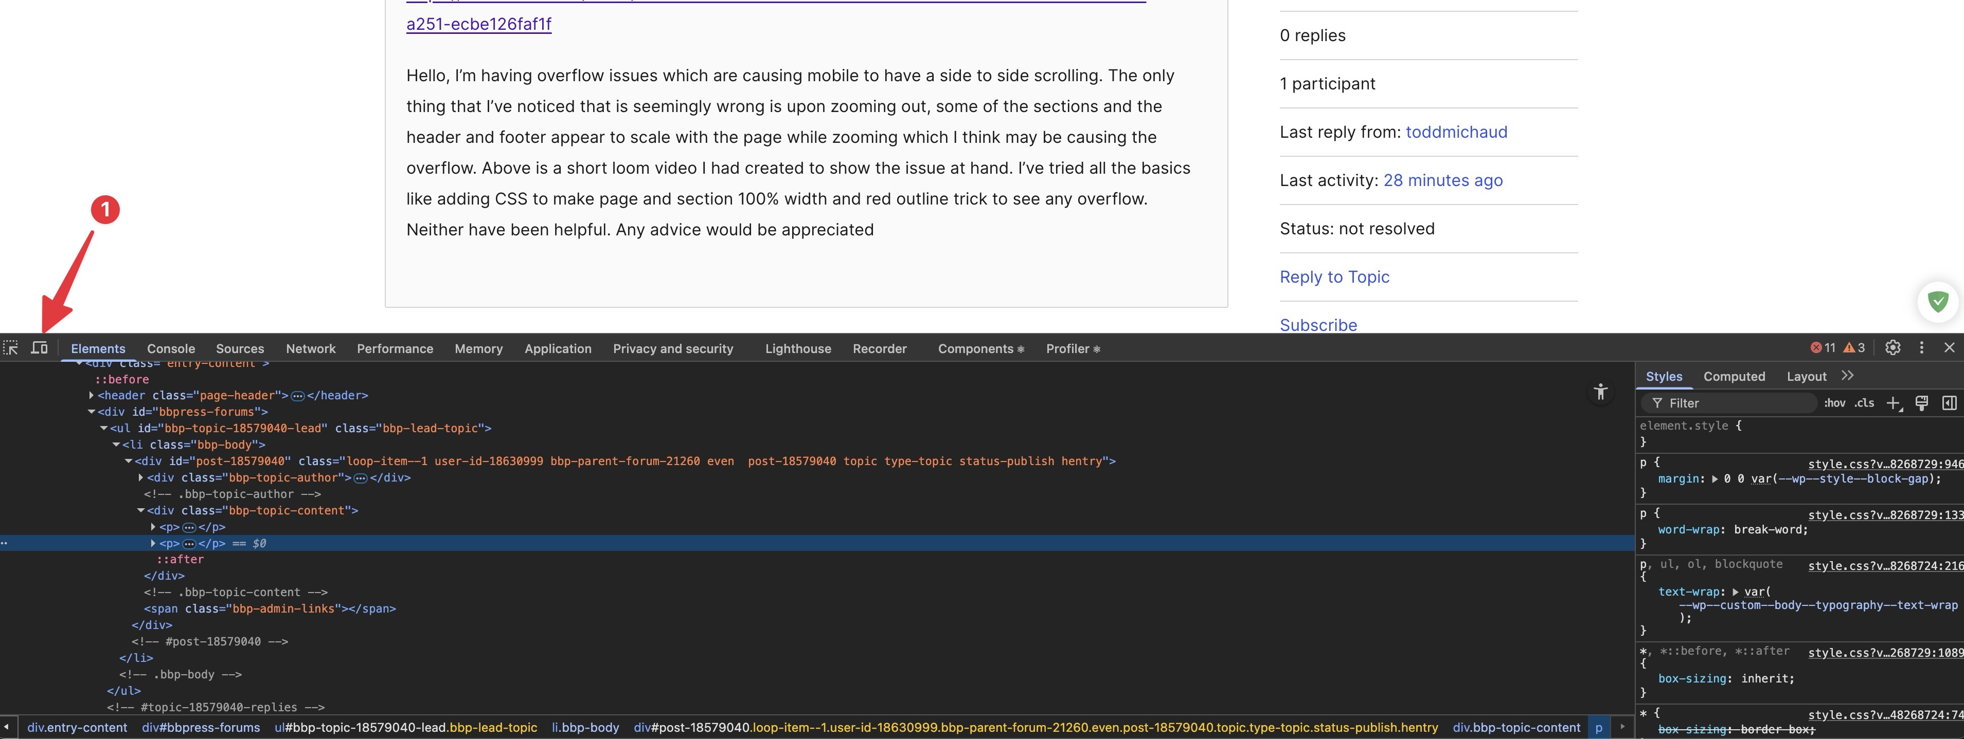Open the Computed styles tab

[x=1734, y=376]
